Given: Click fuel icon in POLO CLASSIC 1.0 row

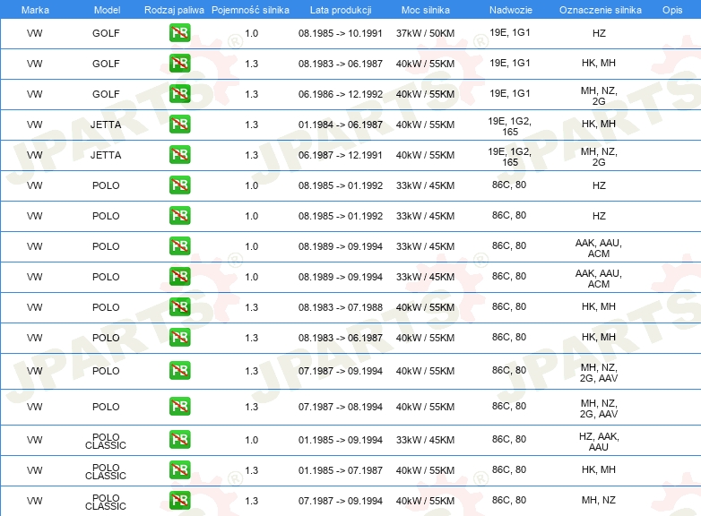Looking at the screenshot, I should (x=179, y=439).
